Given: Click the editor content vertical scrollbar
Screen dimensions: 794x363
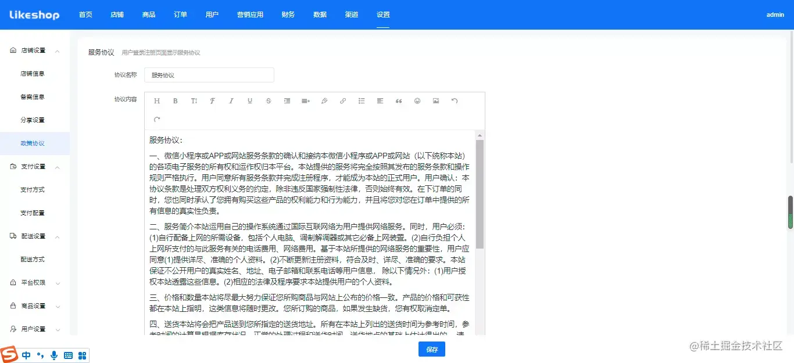Looking at the screenshot, I should point(480,195).
